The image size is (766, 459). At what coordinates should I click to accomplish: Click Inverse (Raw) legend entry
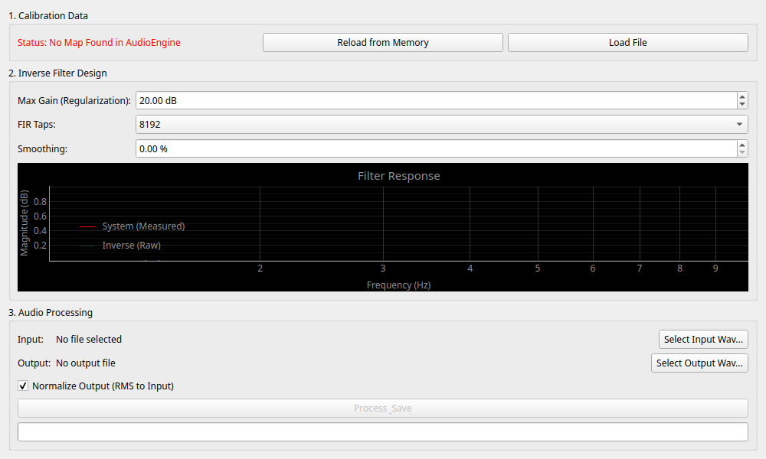(131, 246)
